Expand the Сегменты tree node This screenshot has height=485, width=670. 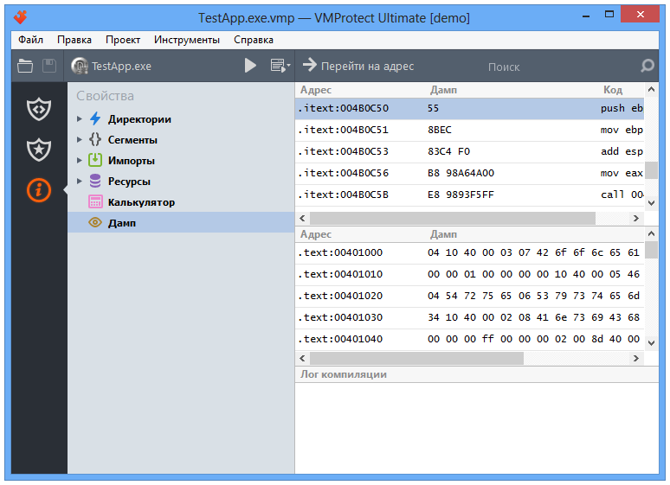click(x=79, y=139)
